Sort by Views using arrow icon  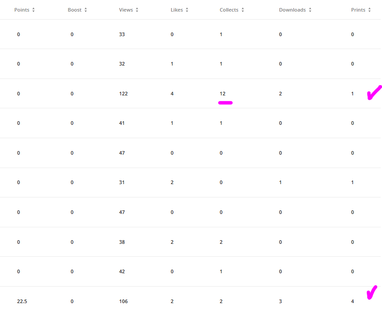[137, 10]
